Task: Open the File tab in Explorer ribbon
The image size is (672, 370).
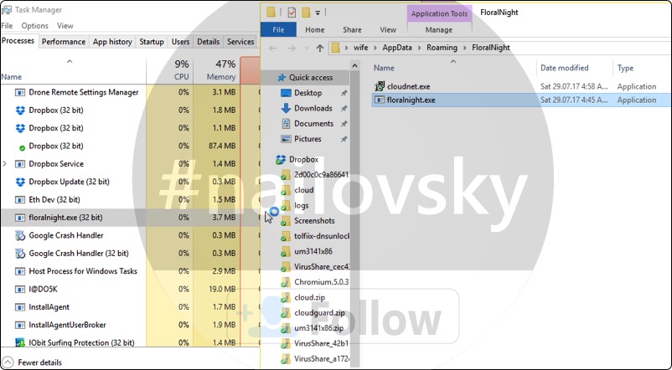Action: 278,29
